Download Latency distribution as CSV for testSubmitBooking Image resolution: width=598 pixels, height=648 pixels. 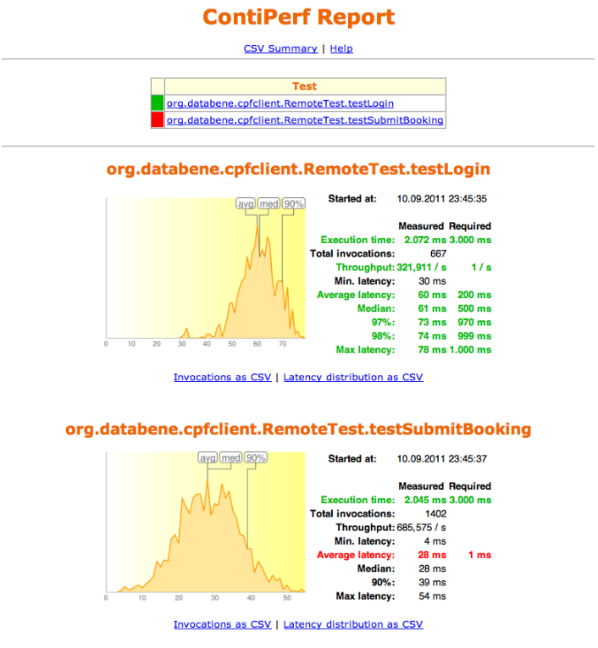[352, 624]
